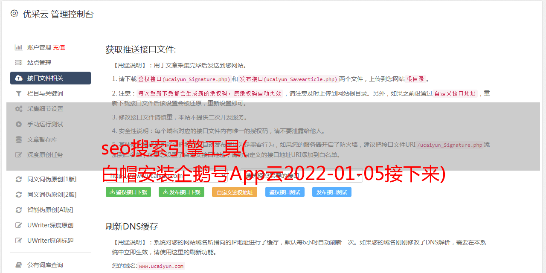
Task: Click the edit icon next to UWriter深度原创
Action: click(x=19, y=225)
